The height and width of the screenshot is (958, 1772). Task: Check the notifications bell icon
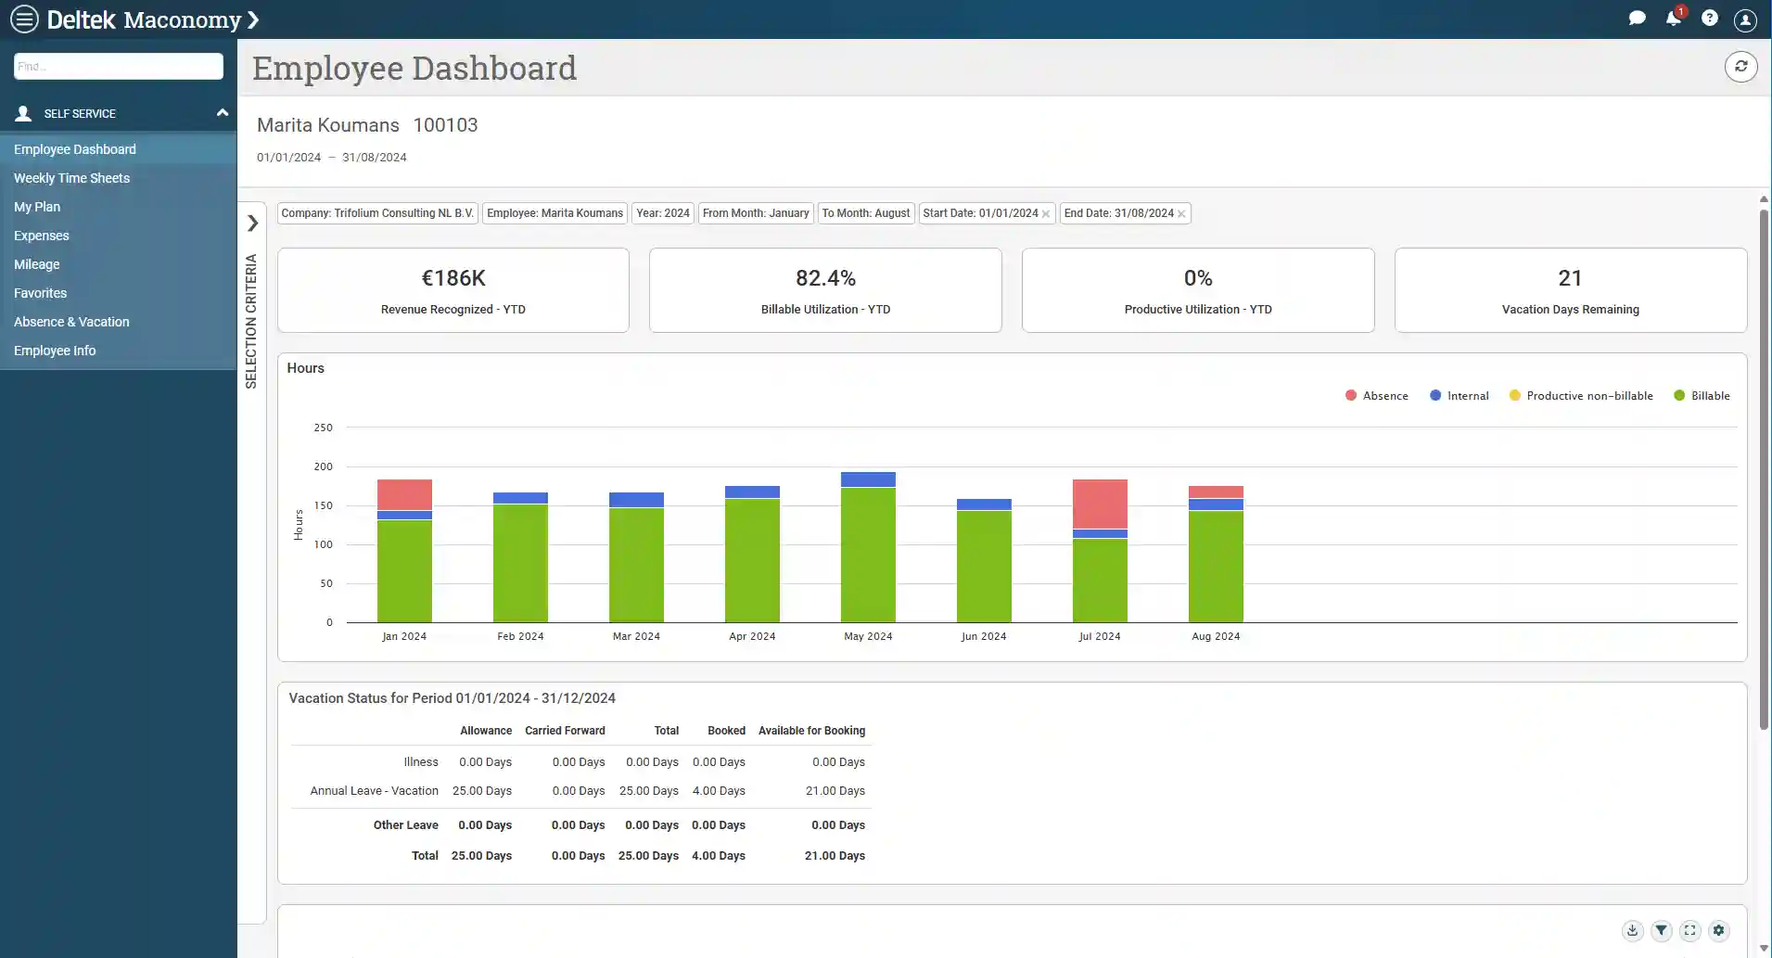1674,19
